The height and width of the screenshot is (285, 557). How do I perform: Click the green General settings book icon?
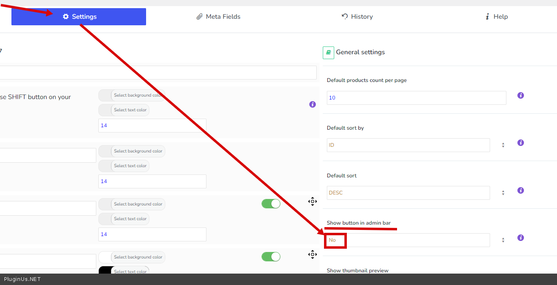click(328, 53)
